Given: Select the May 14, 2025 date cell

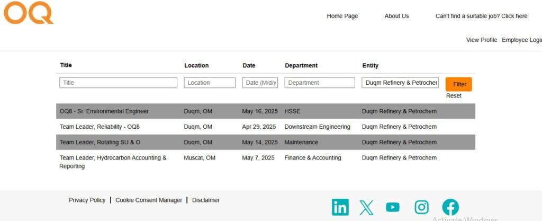Looking at the screenshot, I should click(260, 143).
